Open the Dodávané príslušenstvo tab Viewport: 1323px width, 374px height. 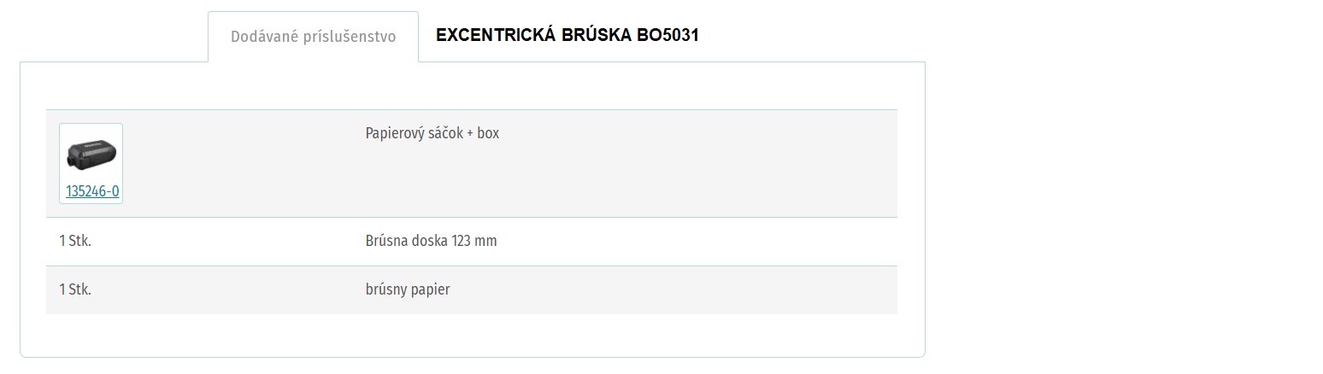coord(313,37)
